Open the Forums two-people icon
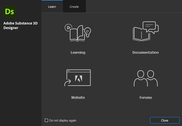 [146, 78]
